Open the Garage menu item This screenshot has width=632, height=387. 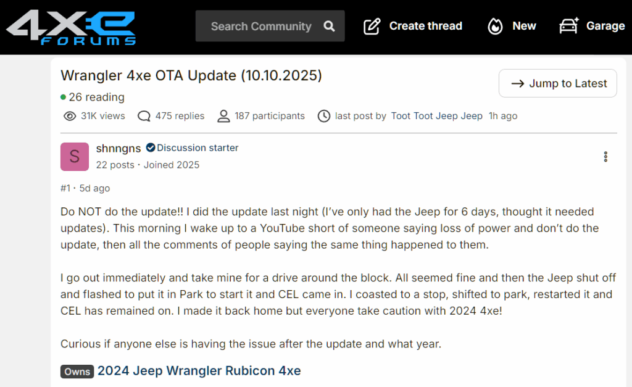click(605, 26)
